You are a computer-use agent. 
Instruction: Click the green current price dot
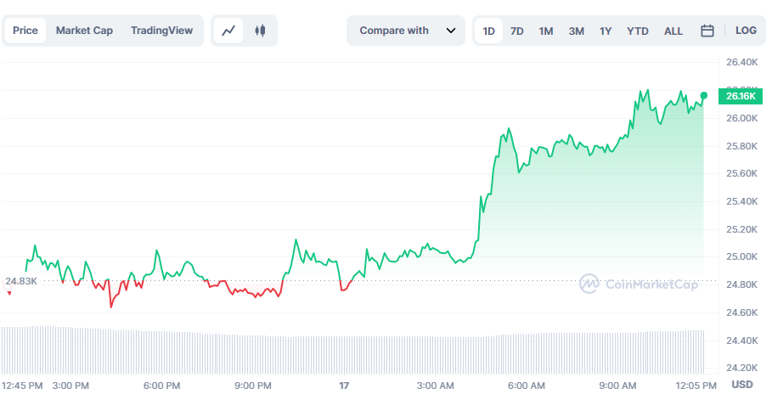point(704,95)
